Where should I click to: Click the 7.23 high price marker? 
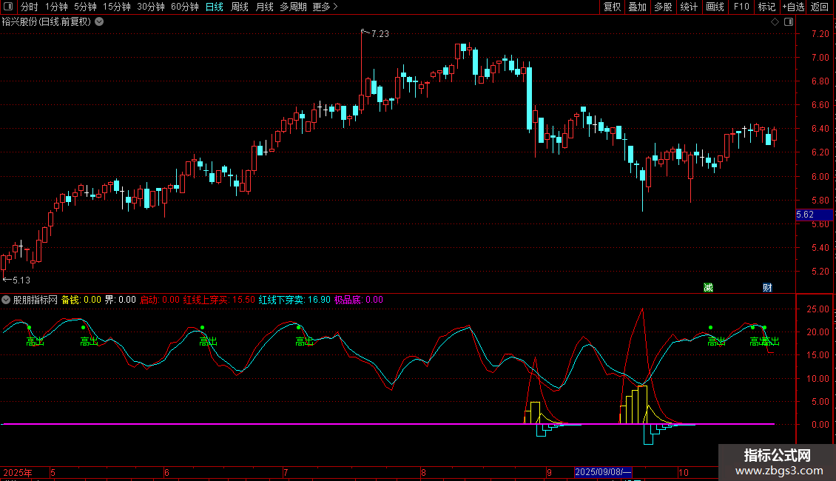[x=380, y=33]
